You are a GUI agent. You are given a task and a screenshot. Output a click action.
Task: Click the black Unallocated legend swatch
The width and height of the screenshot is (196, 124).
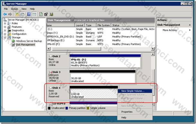click(49, 108)
